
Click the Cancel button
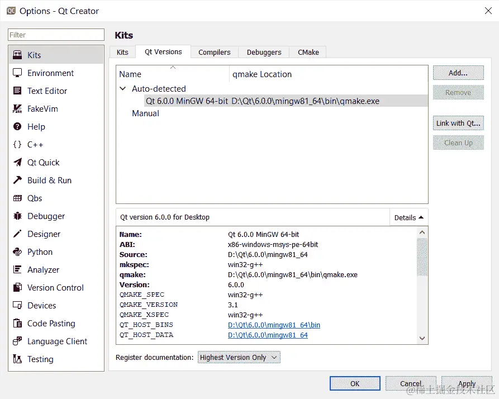[x=411, y=383]
